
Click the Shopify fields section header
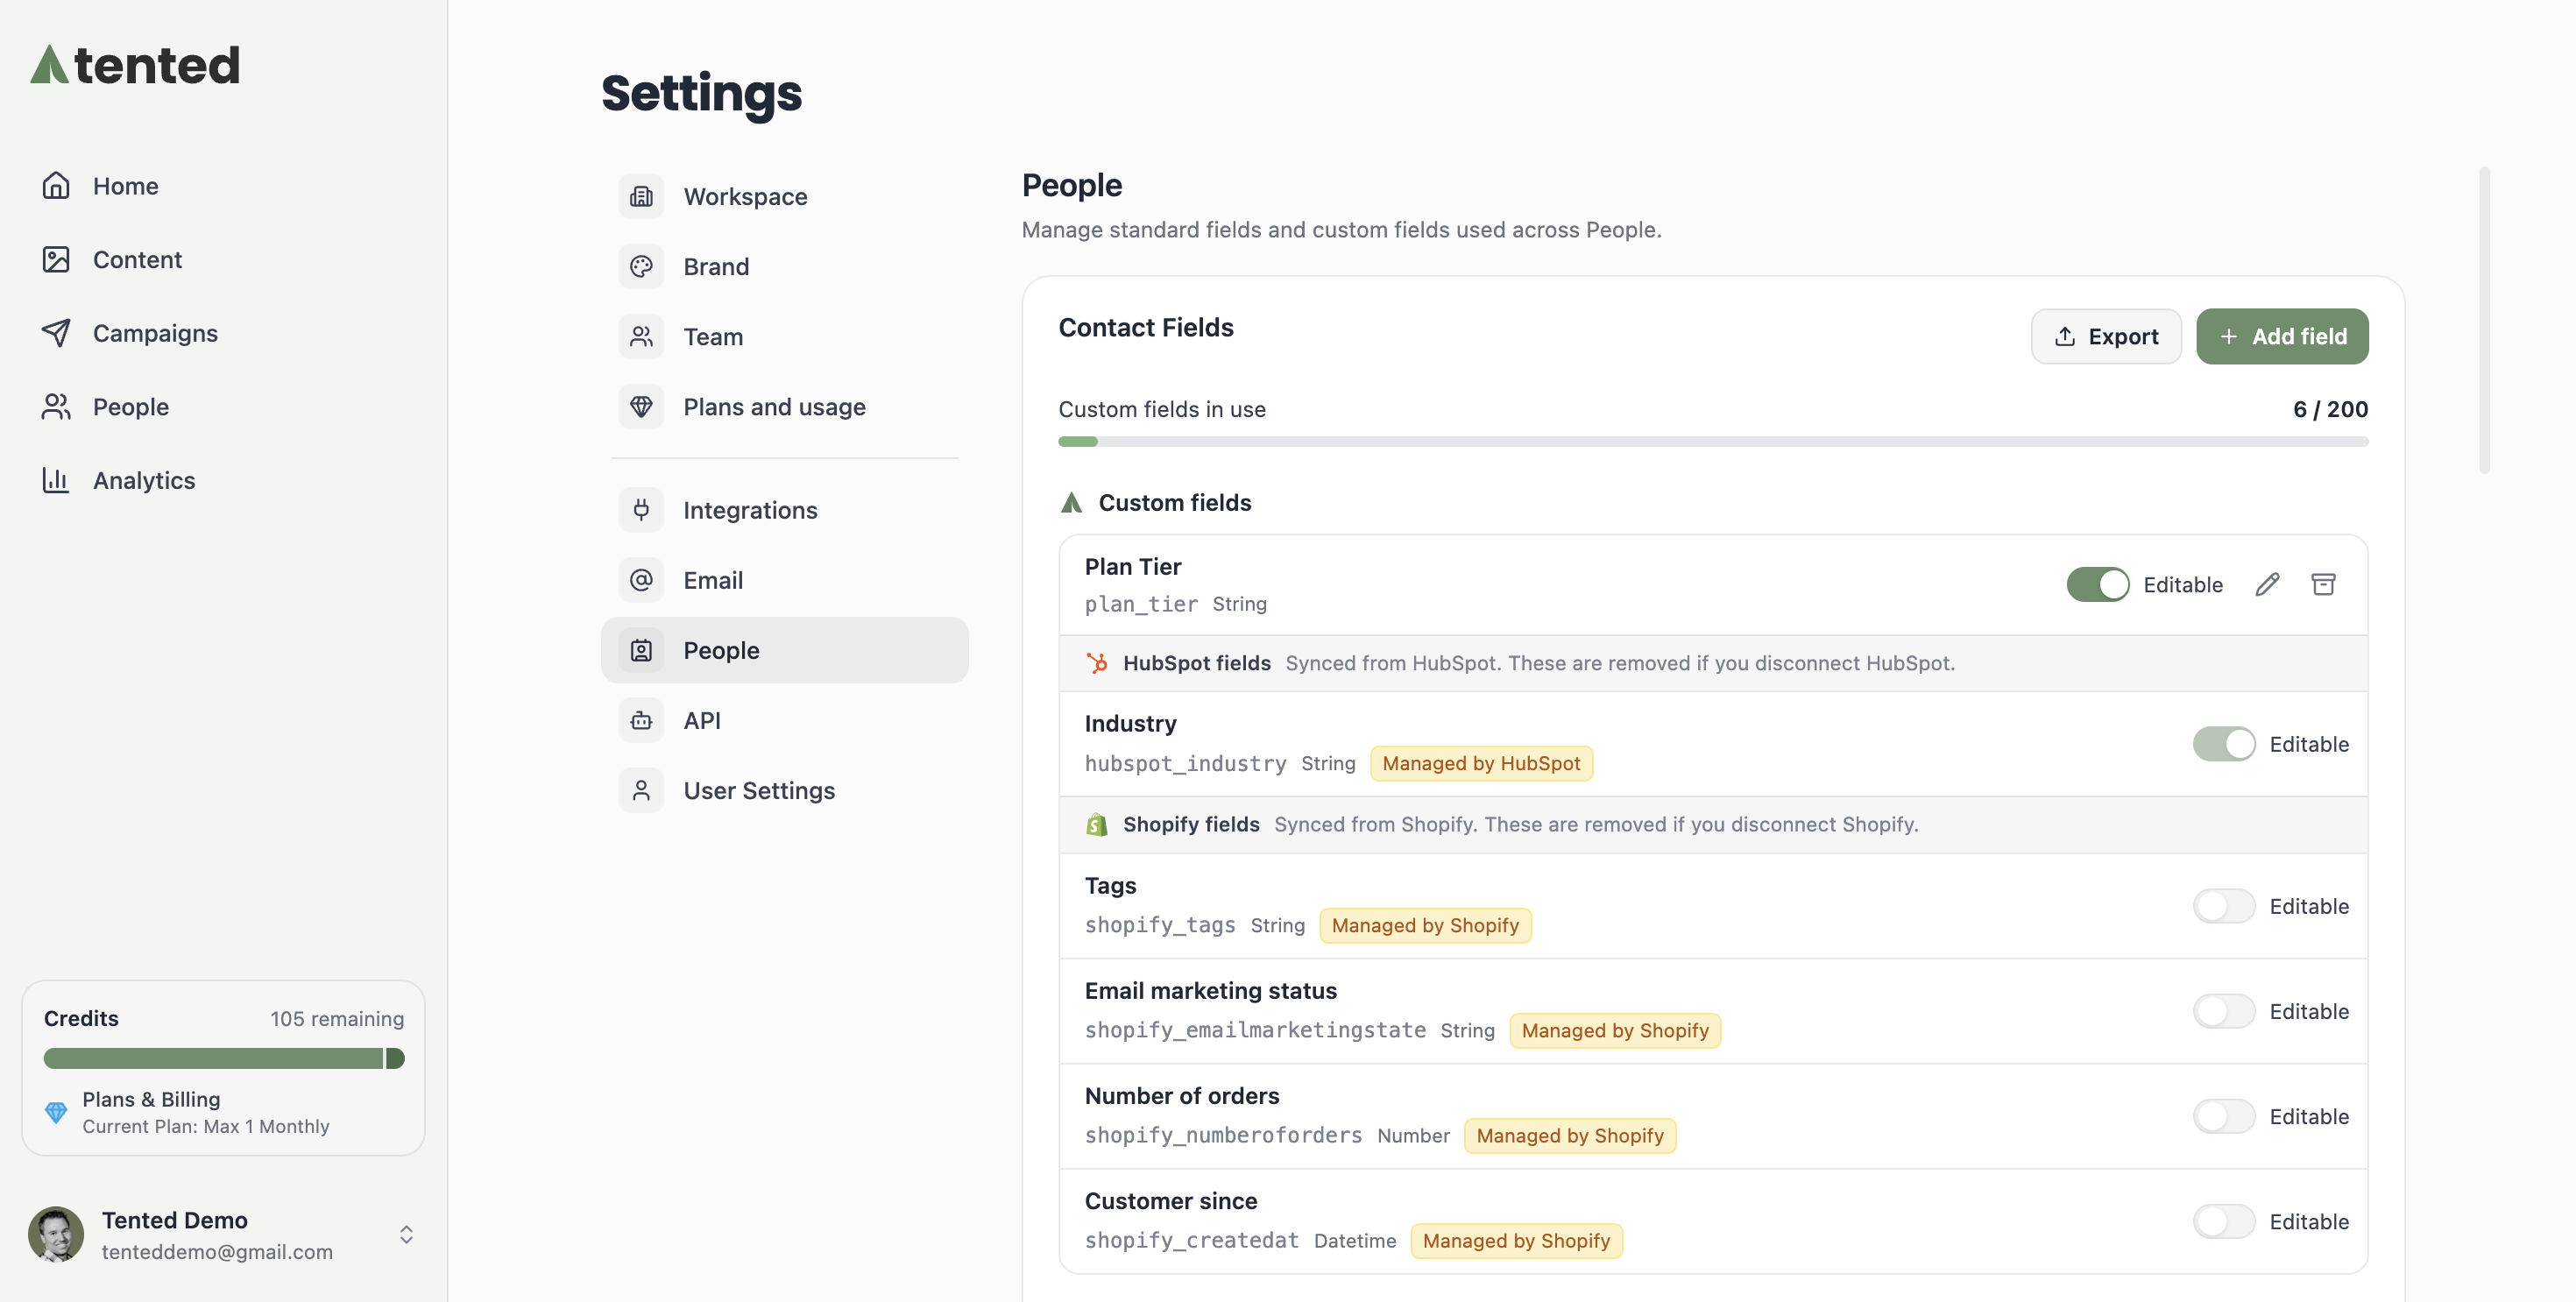(x=1713, y=824)
